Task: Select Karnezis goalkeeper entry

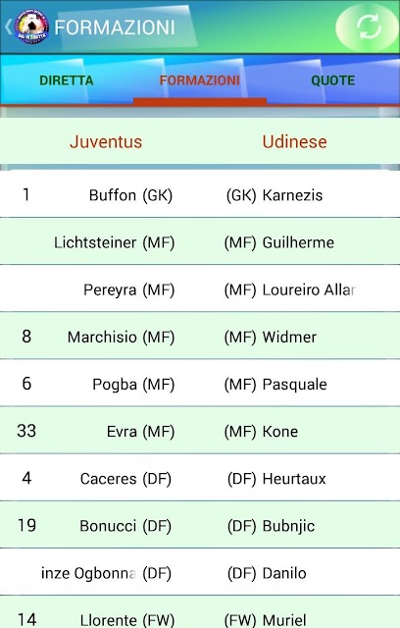Action: point(275,195)
